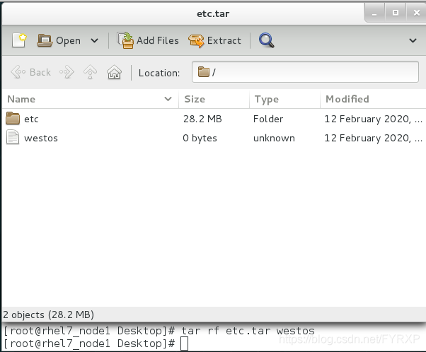Click the etc folder icon

(x=13, y=118)
